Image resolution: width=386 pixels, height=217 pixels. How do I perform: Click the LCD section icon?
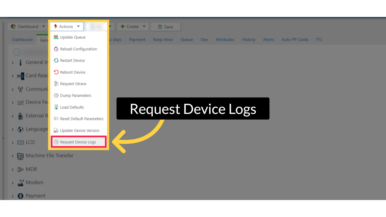point(21,143)
